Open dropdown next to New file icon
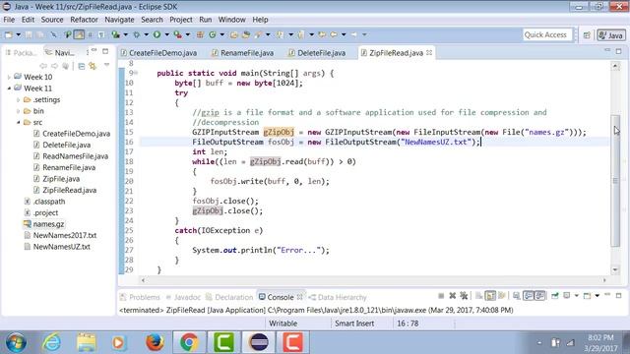Viewport: 630px width, 354px height. pyautogui.click(x=18, y=35)
